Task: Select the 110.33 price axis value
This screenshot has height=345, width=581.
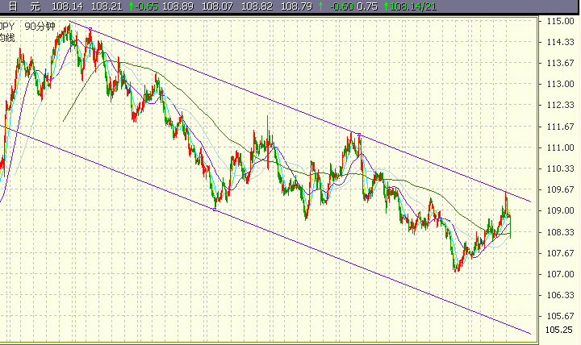Action: pyautogui.click(x=561, y=168)
